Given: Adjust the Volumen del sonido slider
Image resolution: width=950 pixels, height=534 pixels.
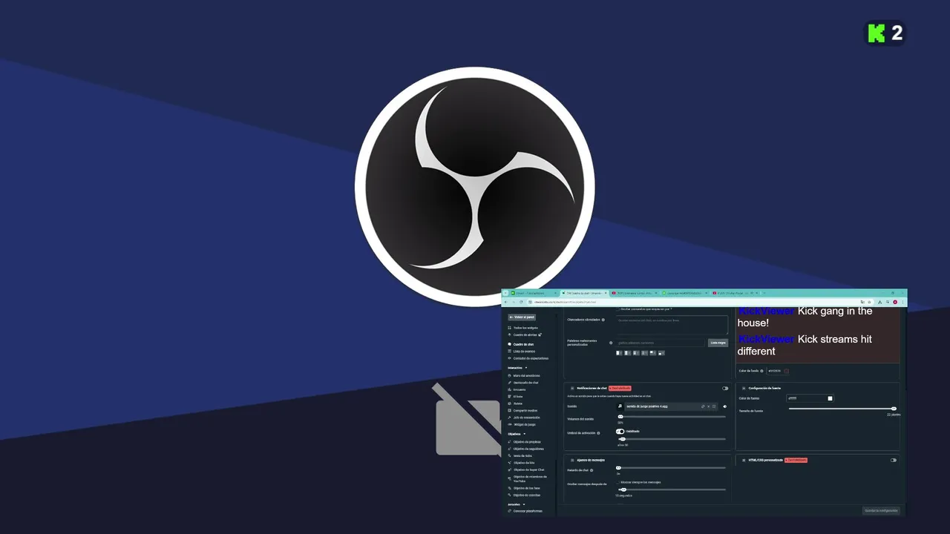Looking at the screenshot, I should [671, 417].
